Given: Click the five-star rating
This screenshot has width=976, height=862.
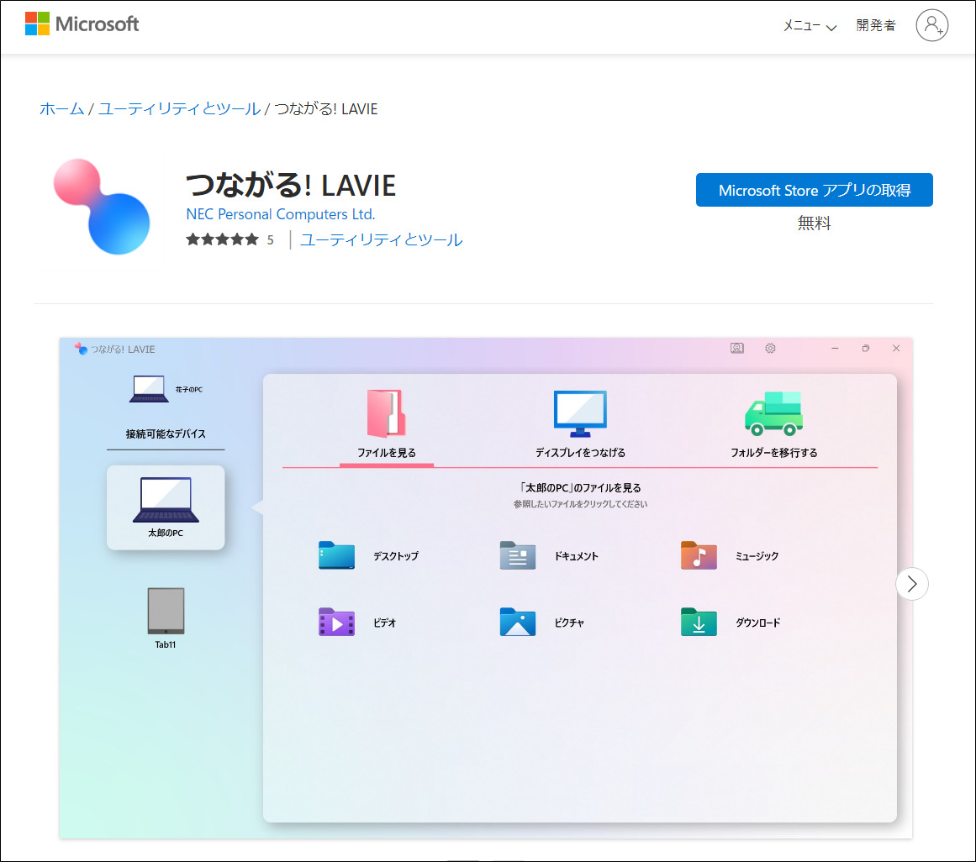Looking at the screenshot, I should [x=223, y=239].
